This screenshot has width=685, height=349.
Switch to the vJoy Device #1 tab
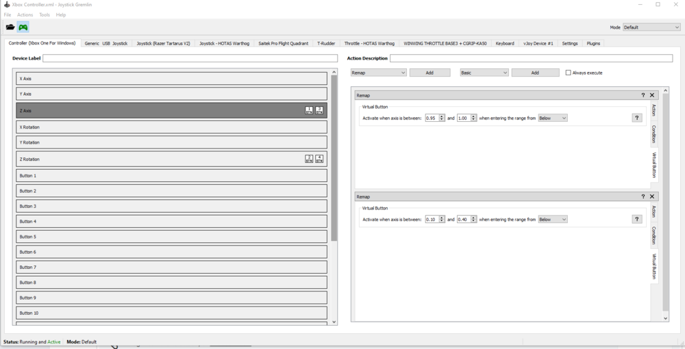(538, 44)
